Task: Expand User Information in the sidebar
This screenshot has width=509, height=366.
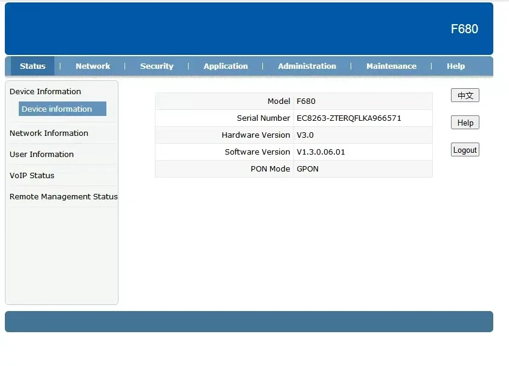Action: (42, 155)
